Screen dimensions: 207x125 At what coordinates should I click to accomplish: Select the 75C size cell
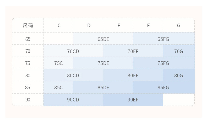(x=58, y=63)
